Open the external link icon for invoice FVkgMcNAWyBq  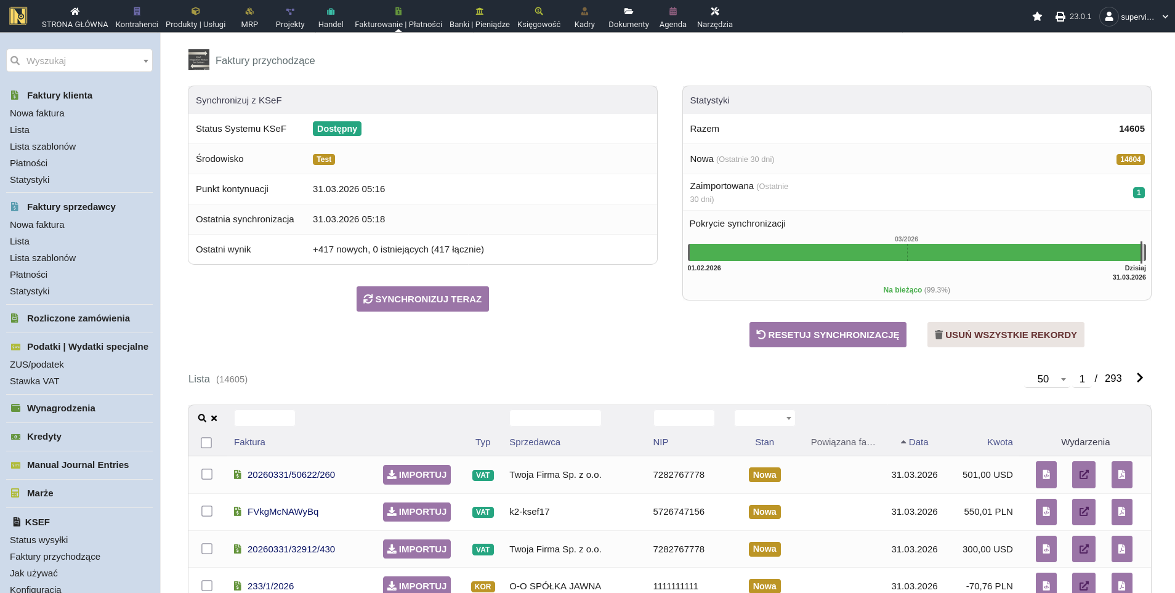[x=1083, y=512]
